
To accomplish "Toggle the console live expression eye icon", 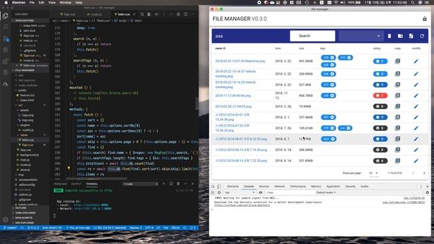I will pos(260,192).
